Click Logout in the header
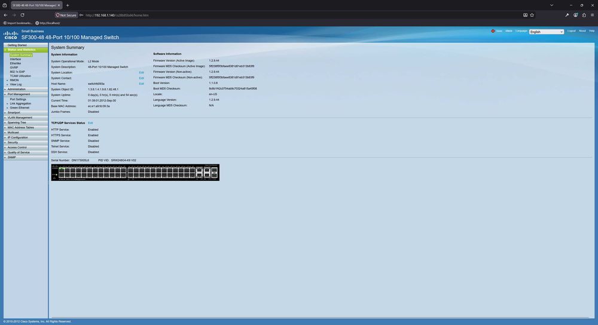The height and width of the screenshot is (325, 598). pos(571,31)
